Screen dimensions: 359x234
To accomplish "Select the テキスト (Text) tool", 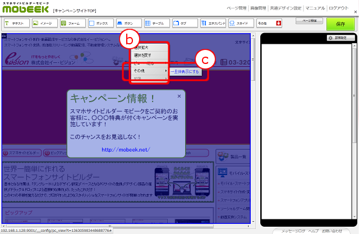I will click(x=16, y=24).
